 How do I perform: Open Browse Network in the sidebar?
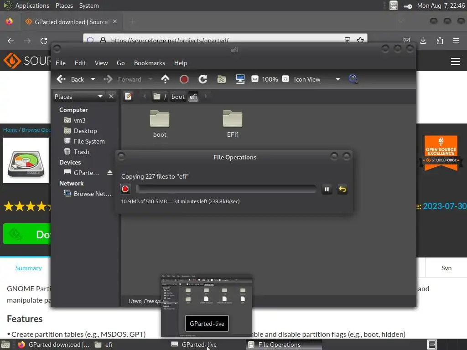pos(88,194)
